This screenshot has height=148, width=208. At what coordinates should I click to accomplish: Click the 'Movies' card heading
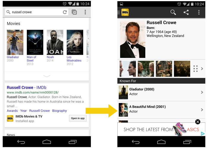tap(14, 23)
